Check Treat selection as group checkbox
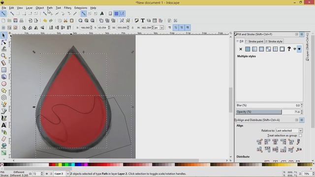This screenshot has height=177, width=315. click(300, 136)
